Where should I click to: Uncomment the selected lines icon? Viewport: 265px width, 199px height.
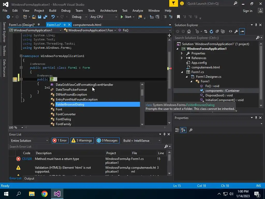171,17
